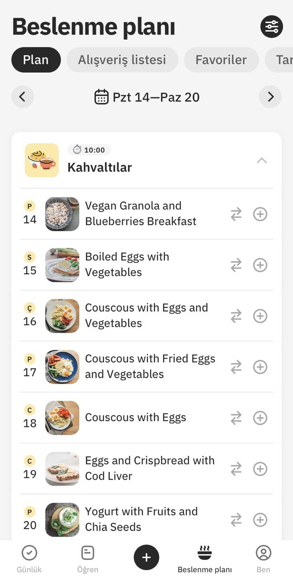This screenshot has height=579, width=293.
Task: Go to the Ben profile icon
Action: click(263, 553)
